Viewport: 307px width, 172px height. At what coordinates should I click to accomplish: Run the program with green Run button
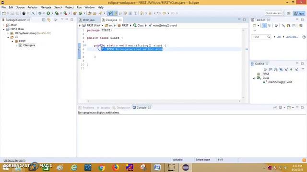48,13
